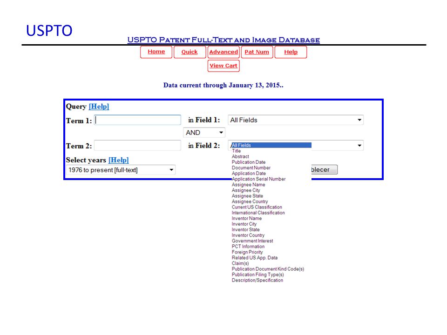
Task: Pick Publication Document Kind Code(s) option
Action: [x=268, y=269]
